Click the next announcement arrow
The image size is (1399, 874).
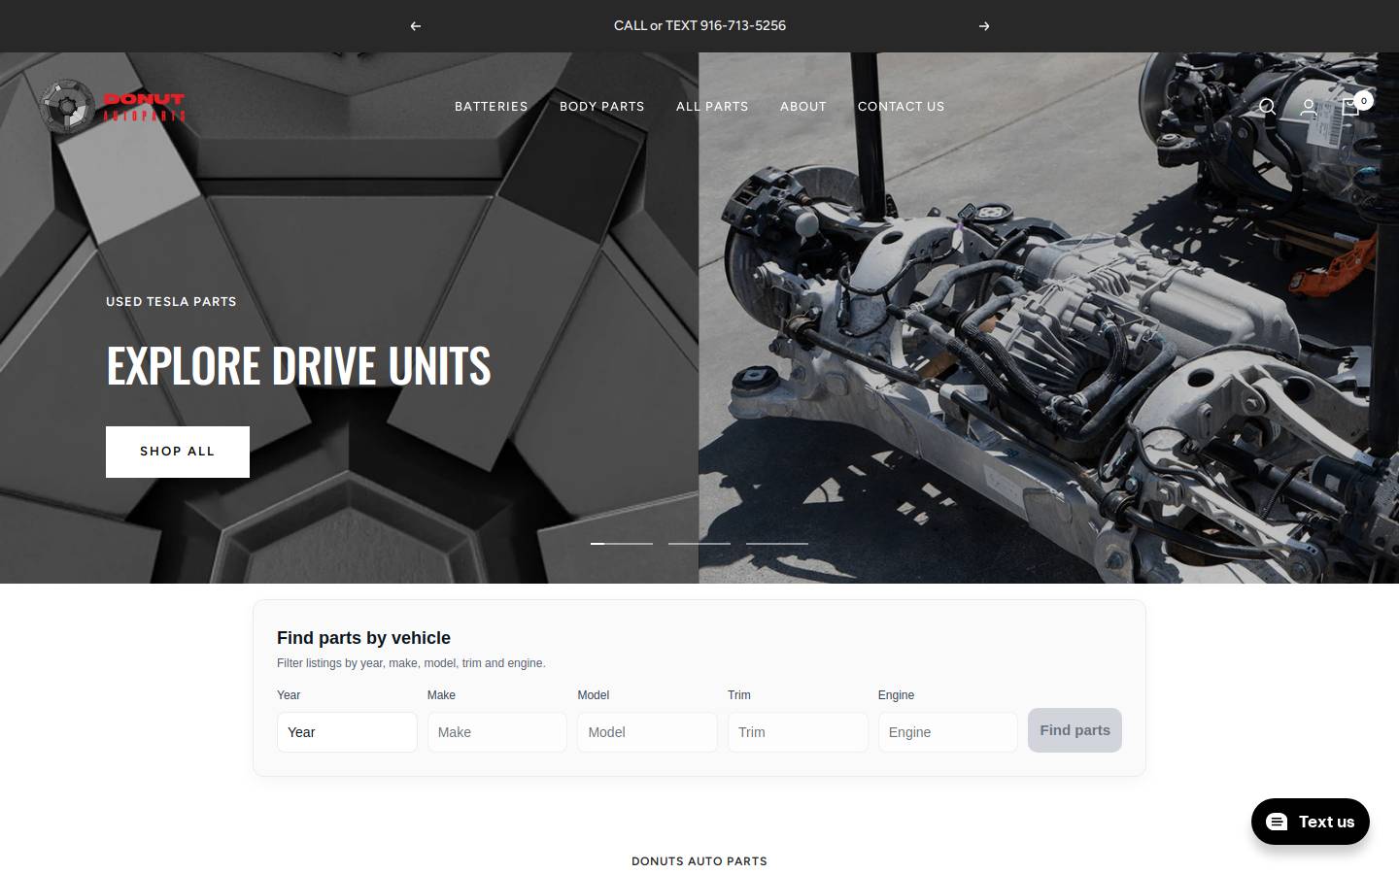[x=984, y=26]
